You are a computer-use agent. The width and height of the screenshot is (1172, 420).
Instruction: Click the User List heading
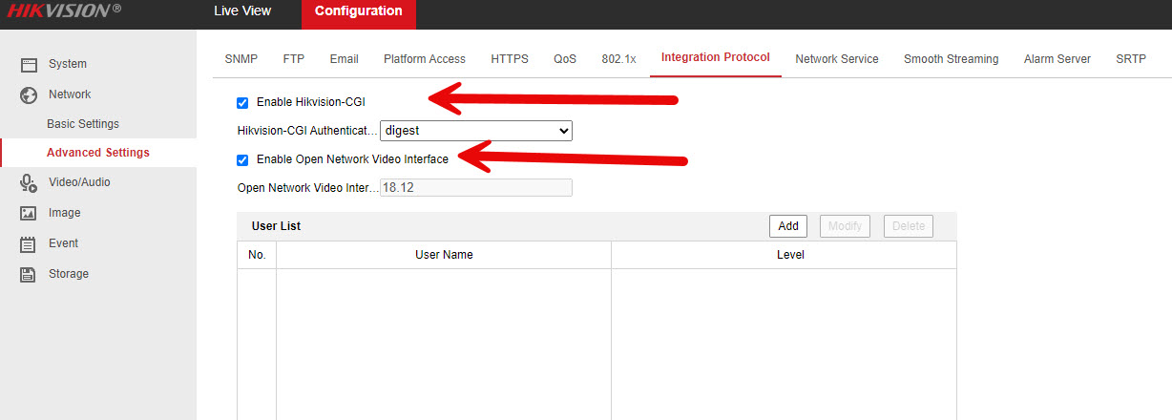point(276,226)
